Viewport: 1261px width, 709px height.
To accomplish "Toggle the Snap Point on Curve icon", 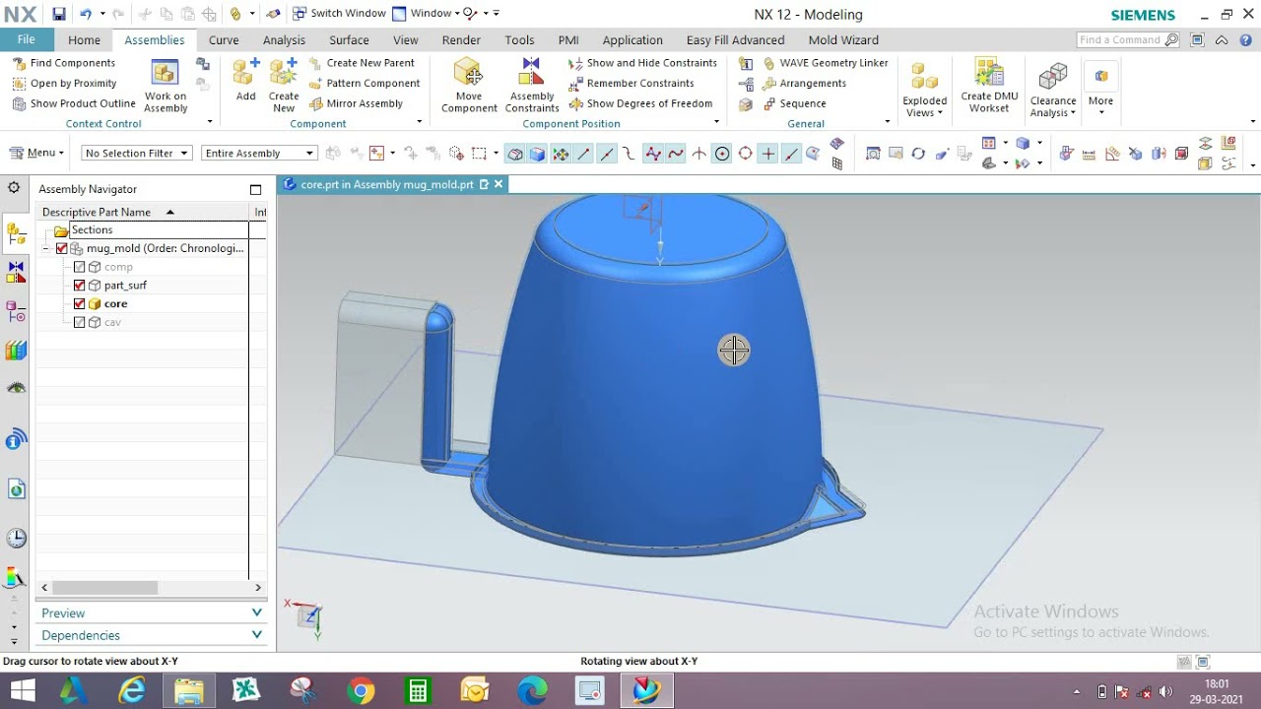I will 791,154.
